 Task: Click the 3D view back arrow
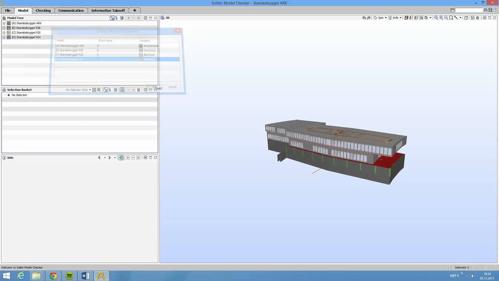(x=364, y=18)
